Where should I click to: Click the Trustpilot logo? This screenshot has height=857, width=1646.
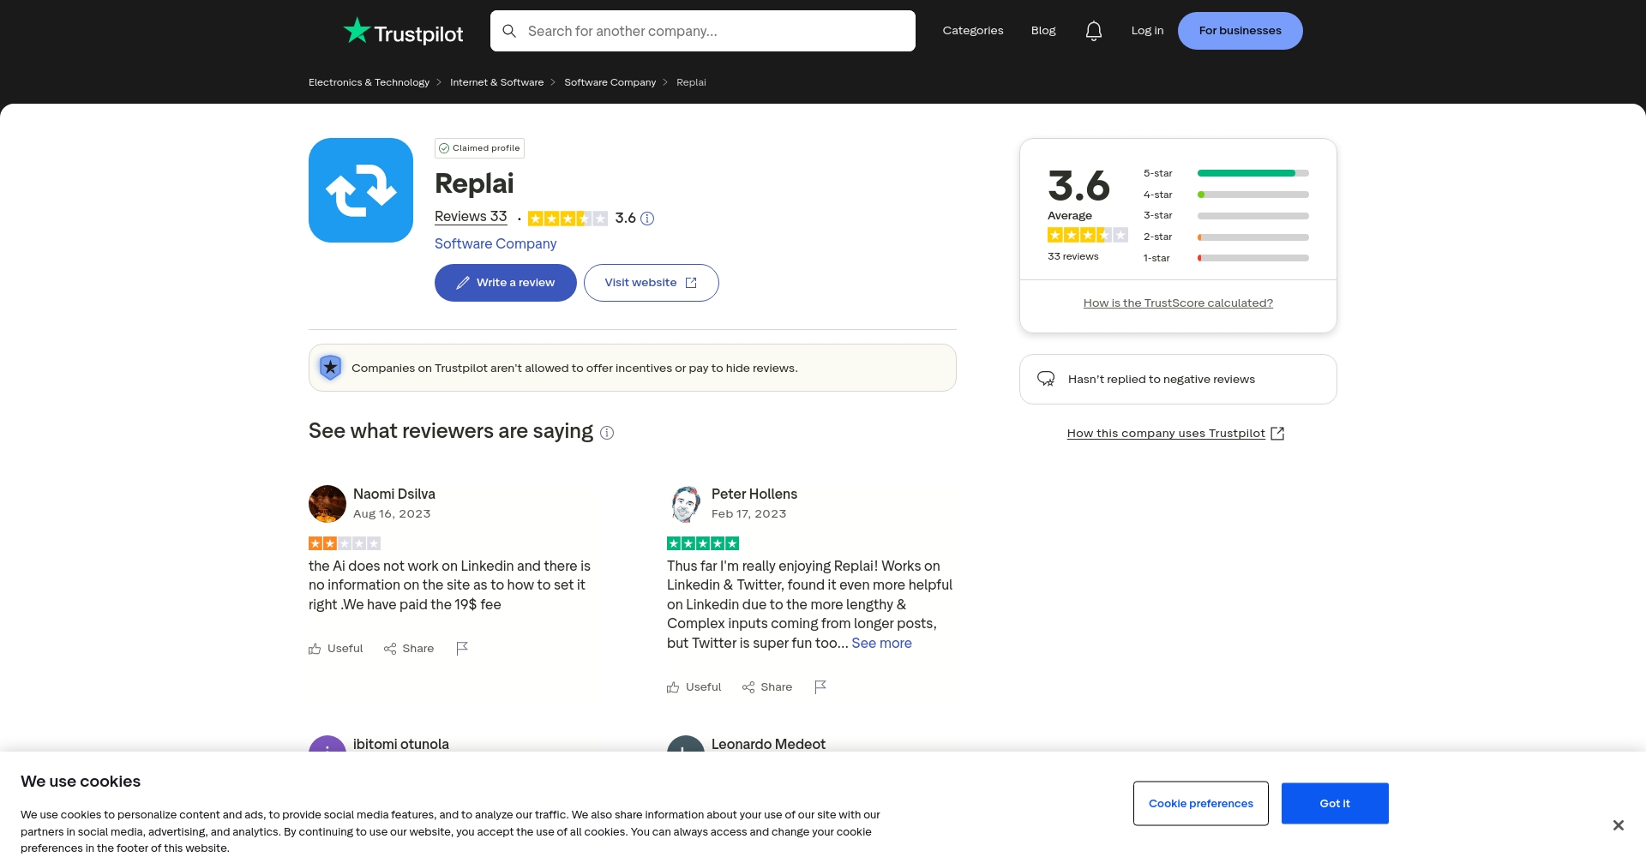point(403,32)
